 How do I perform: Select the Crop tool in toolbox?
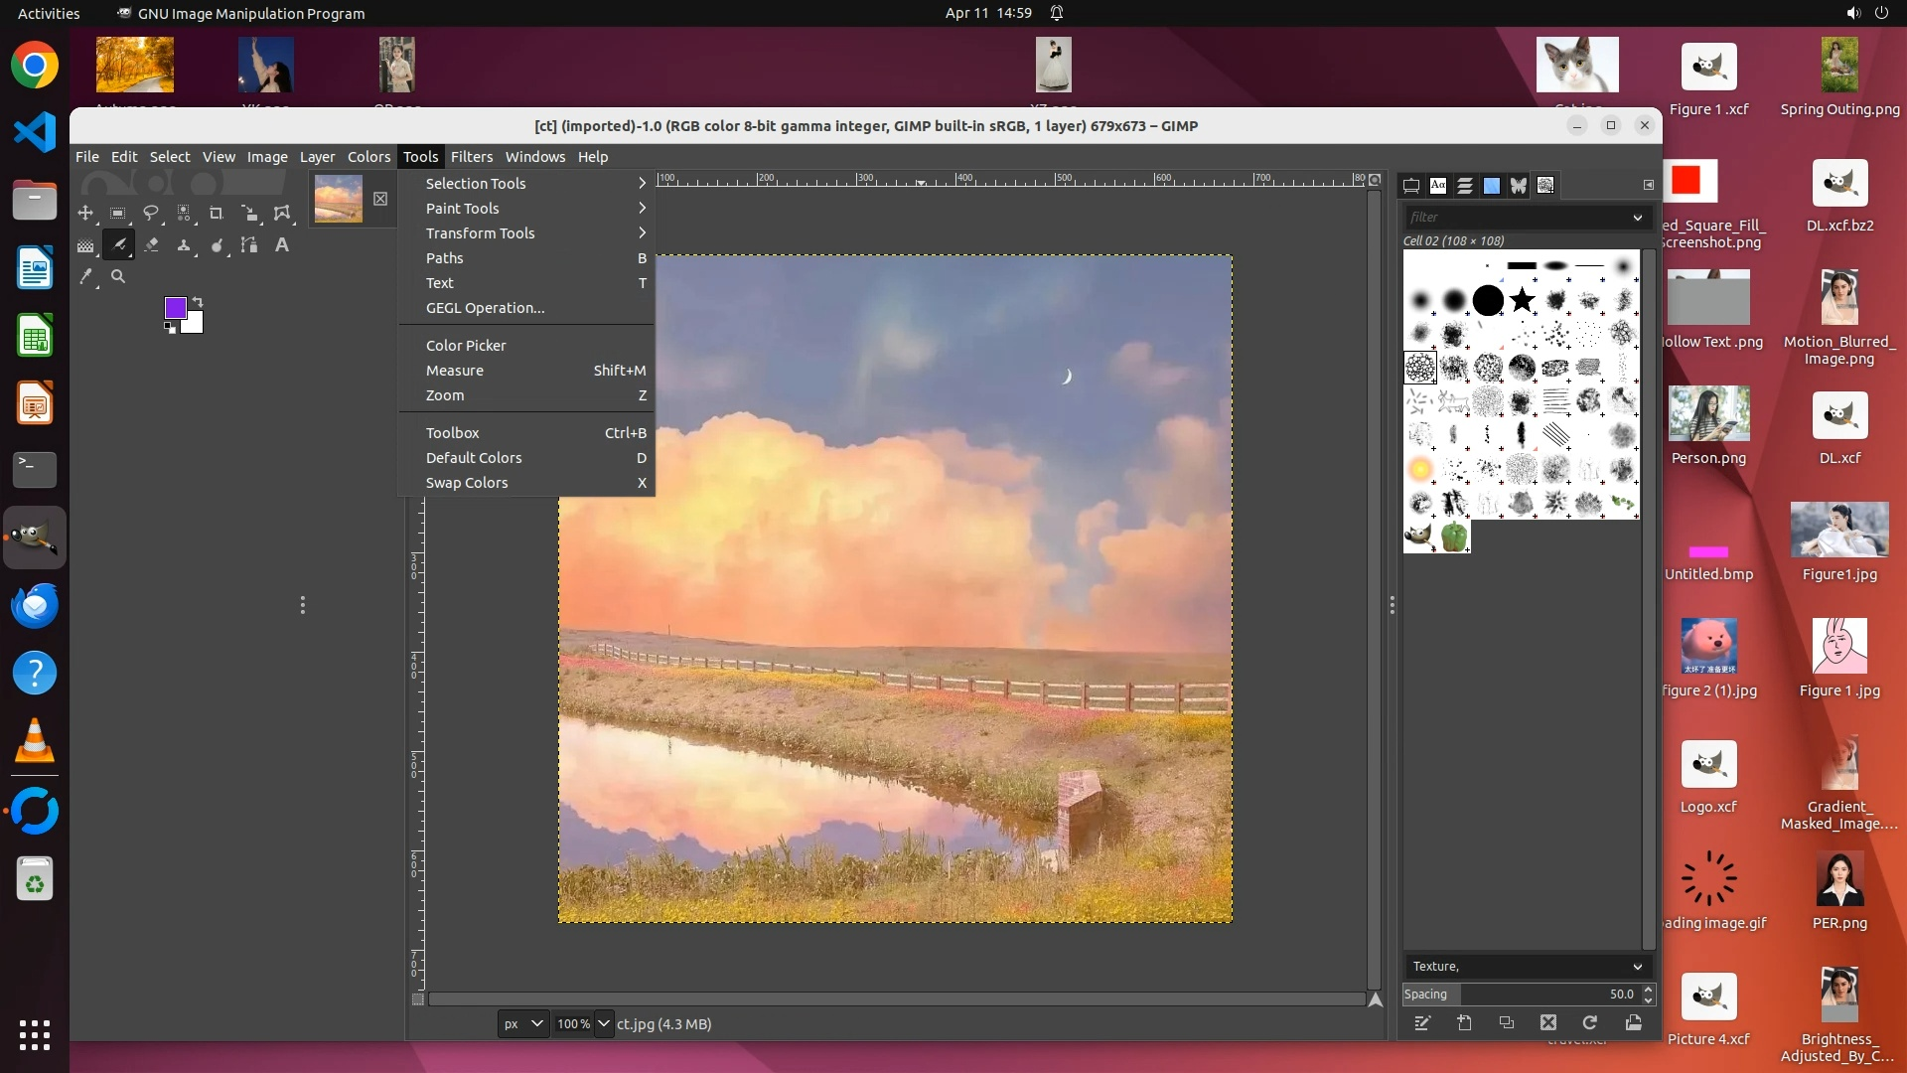[x=216, y=213]
